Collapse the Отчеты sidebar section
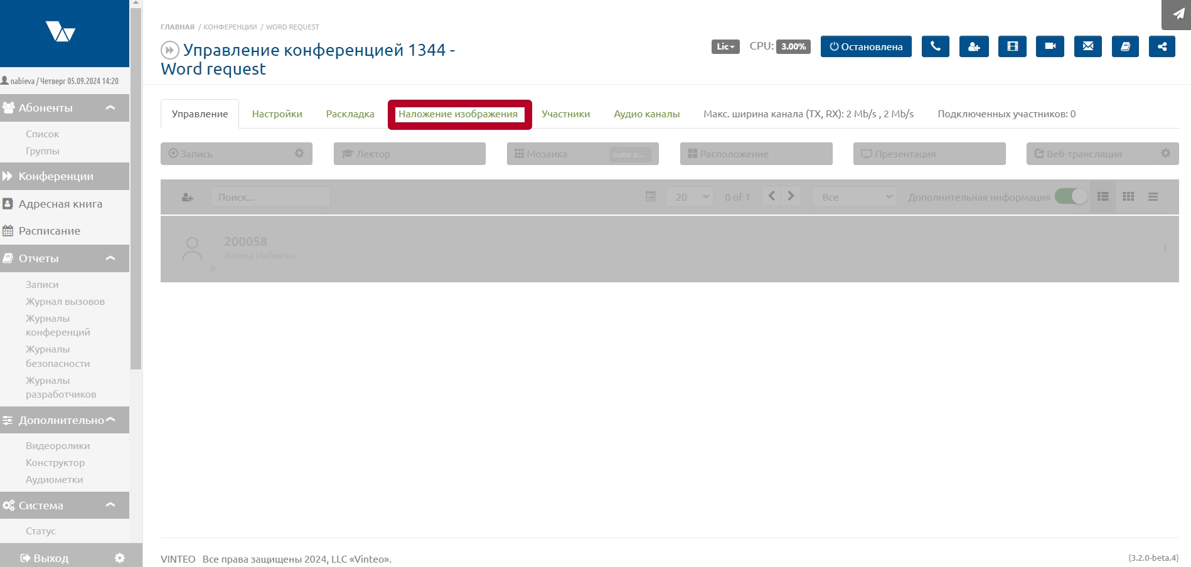 (110, 258)
